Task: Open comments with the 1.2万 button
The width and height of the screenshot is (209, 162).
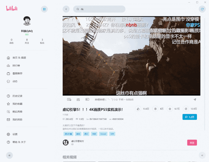Action: click(x=189, y=117)
